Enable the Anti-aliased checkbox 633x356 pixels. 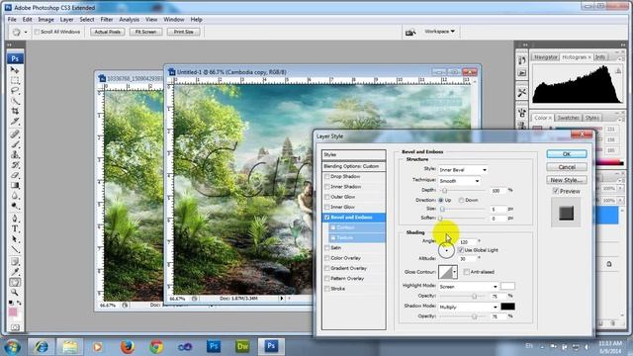point(466,272)
